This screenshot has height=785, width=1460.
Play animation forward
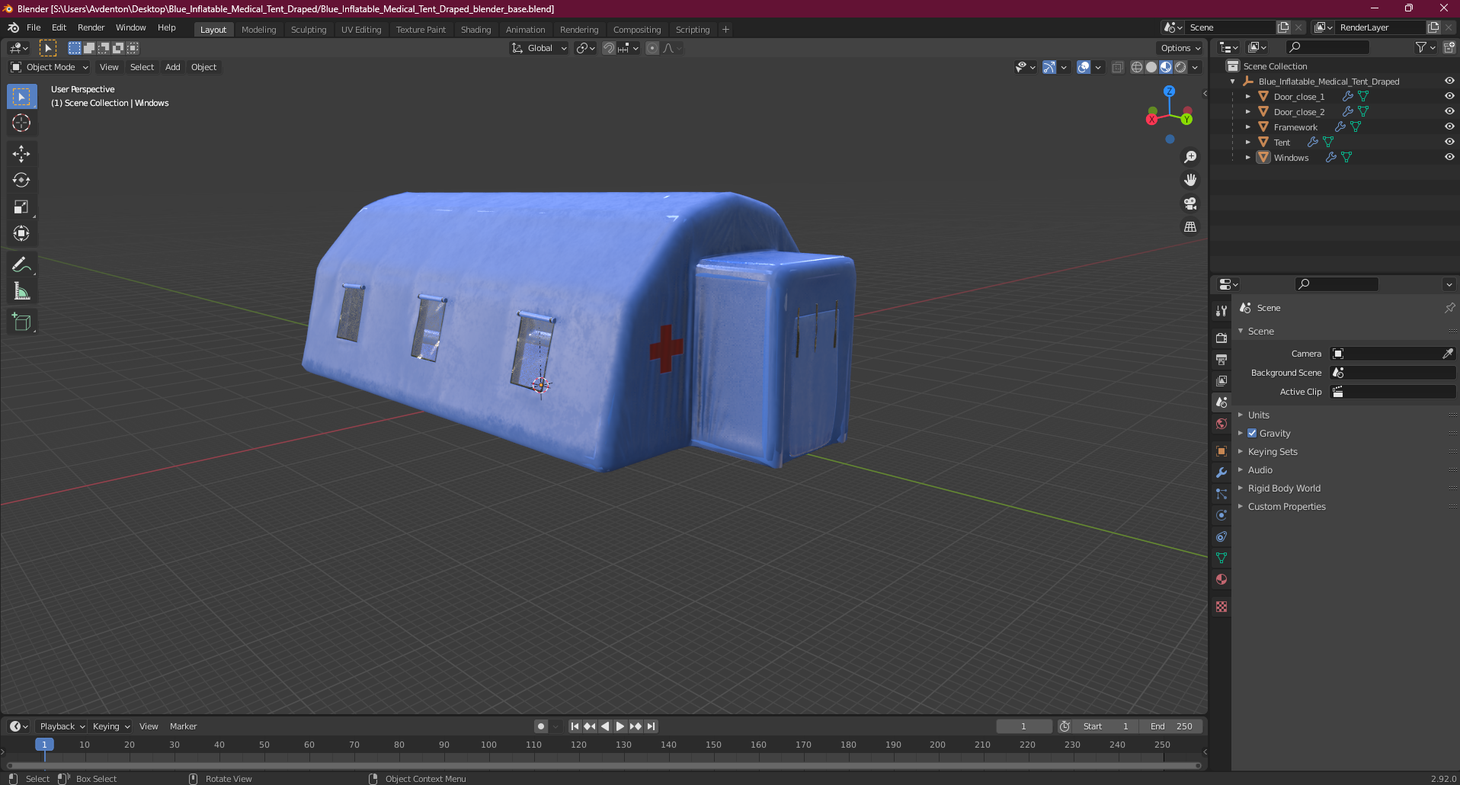coord(620,726)
